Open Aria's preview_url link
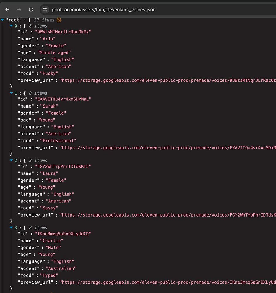The height and width of the screenshot is (293, 276). tap(167, 80)
